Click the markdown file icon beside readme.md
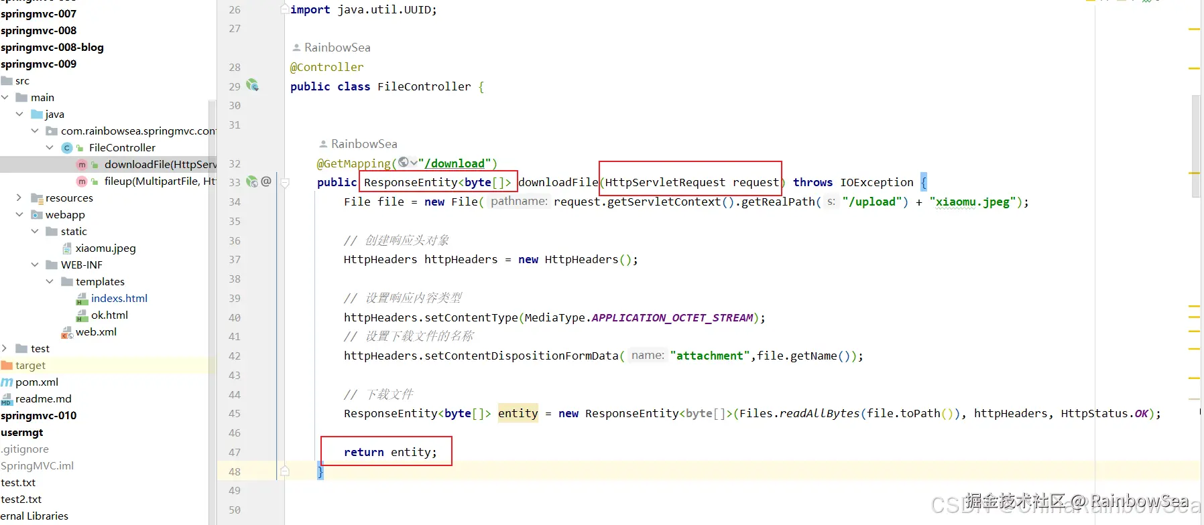1204x525 pixels. [x=7, y=400]
